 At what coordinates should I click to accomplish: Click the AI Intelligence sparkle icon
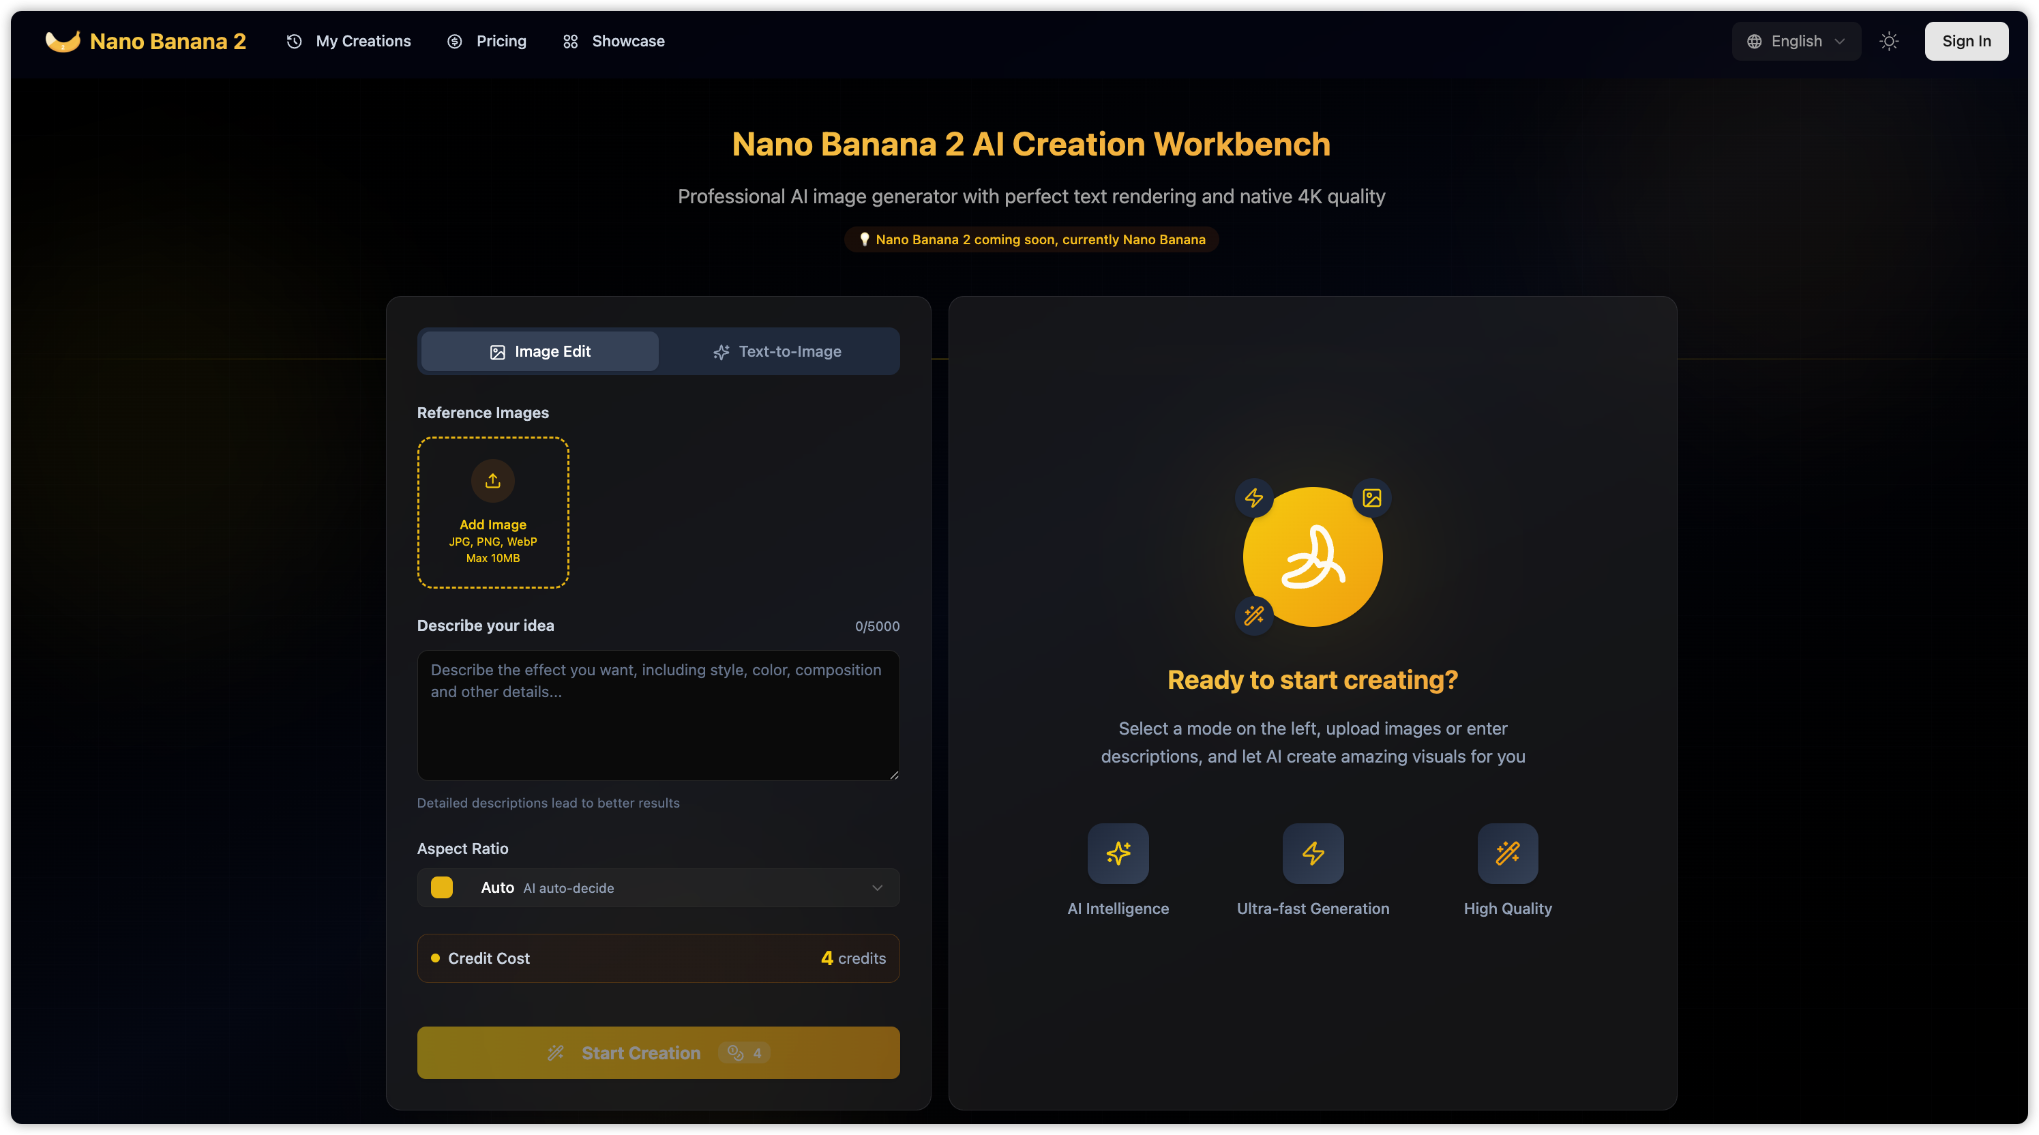pos(1118,853)
